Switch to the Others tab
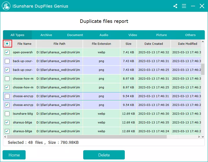This screenshot has width=208, height=162. (190, 35)
